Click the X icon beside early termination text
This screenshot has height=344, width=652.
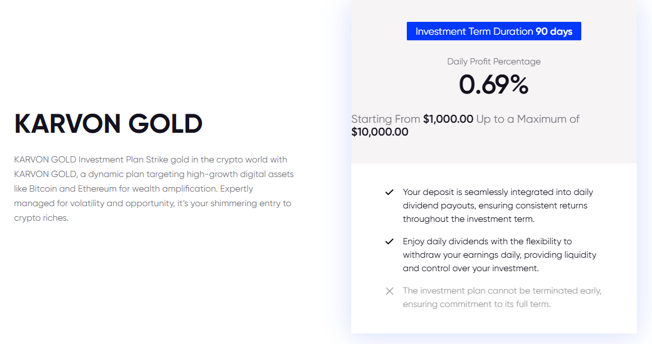tap(389, 291)
